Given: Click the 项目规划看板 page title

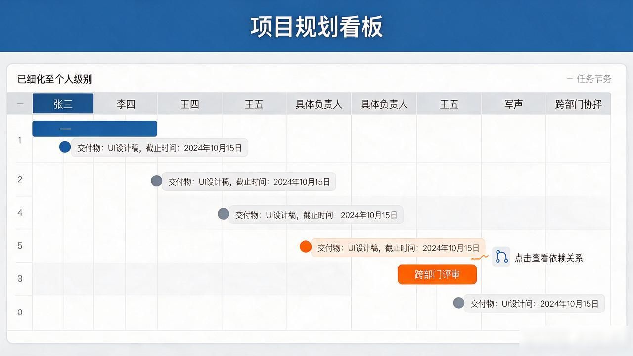Looking at the screenshot, I should click(316, 26).
